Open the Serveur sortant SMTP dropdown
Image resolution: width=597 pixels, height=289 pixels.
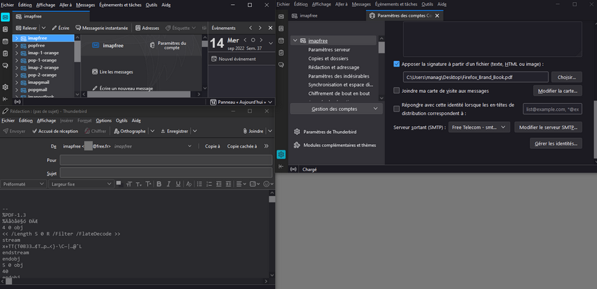pos(479,128)
